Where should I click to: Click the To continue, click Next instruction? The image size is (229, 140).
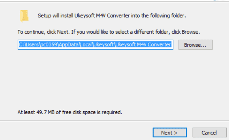[44, 32]
